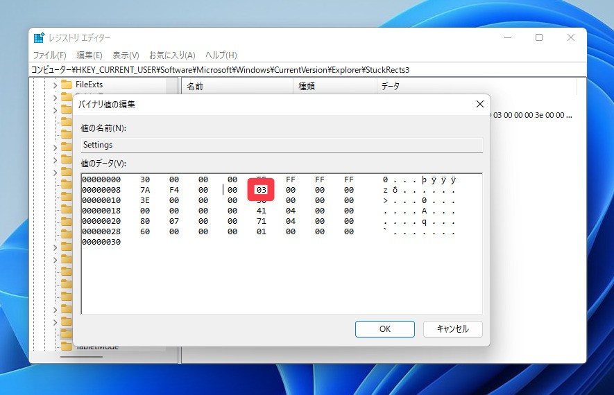Click the tree pane horizontal scrollbar thumb
The image size is (614, 395).
coord(81,357)
